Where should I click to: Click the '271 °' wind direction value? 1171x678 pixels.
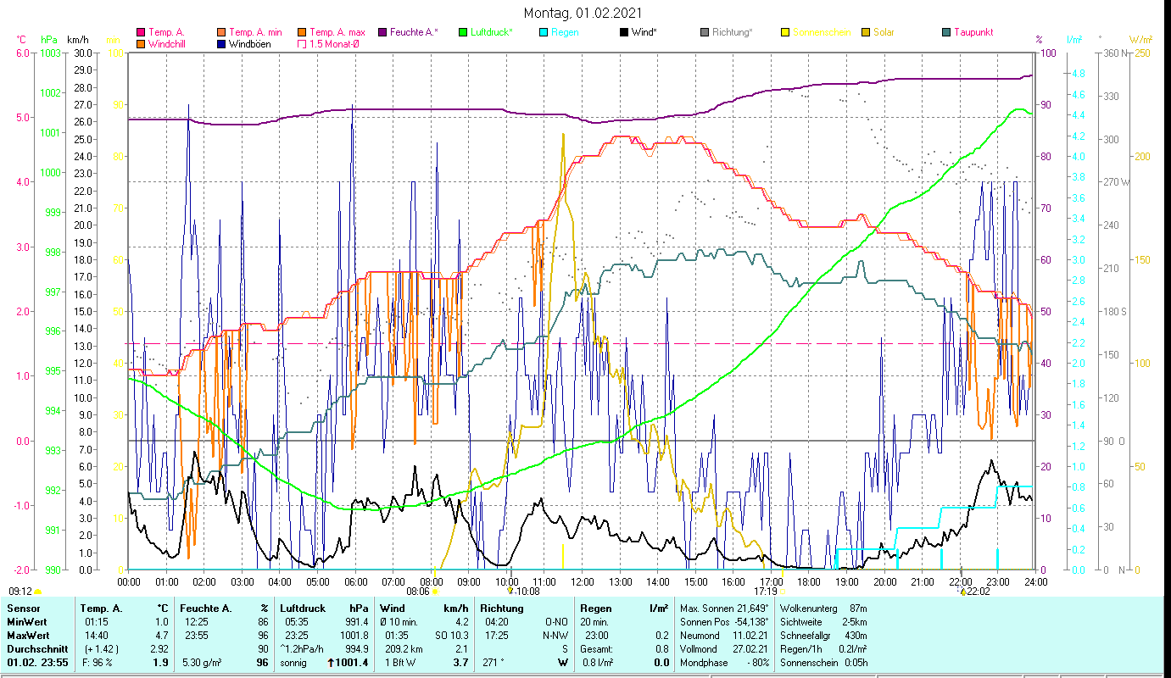pyautogui.click(x=493, y=663)
